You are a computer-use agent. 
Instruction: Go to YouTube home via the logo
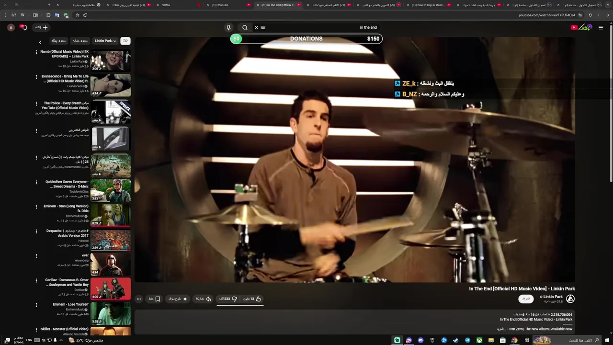pyautogui.click(x=581, y=27)
